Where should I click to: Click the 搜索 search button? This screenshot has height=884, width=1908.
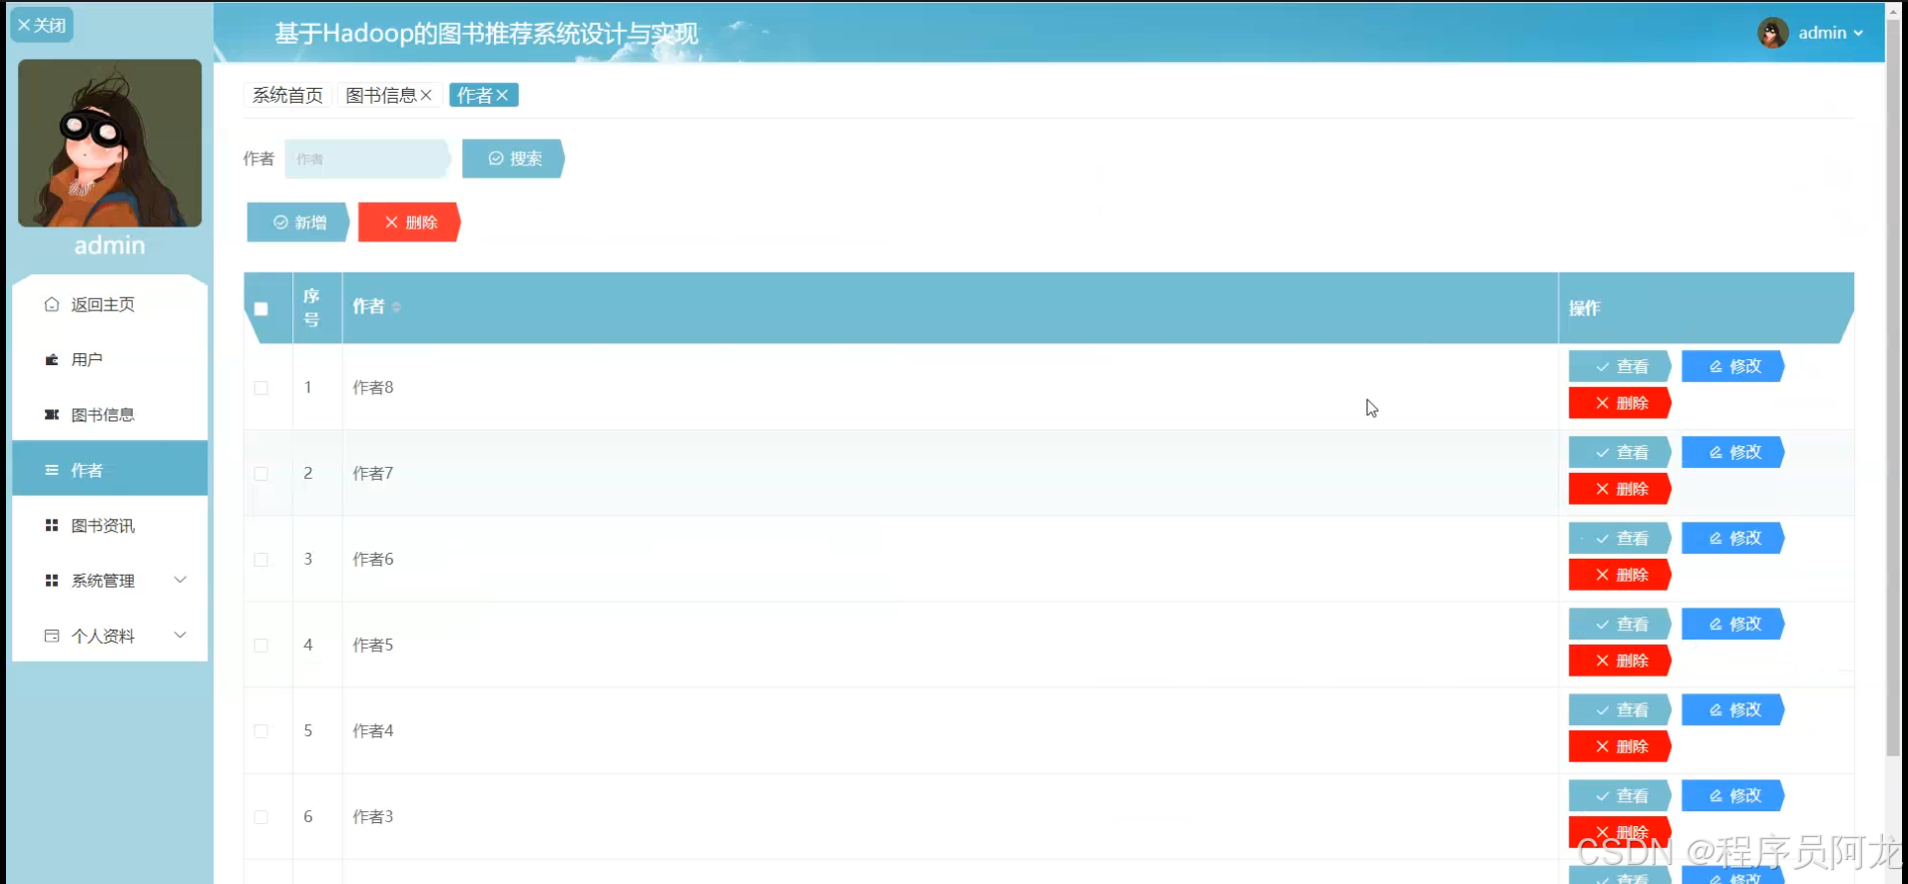[514, 159]
